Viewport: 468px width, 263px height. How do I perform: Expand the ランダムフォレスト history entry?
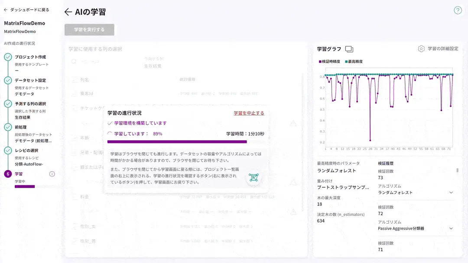click(x=451, y=192)
